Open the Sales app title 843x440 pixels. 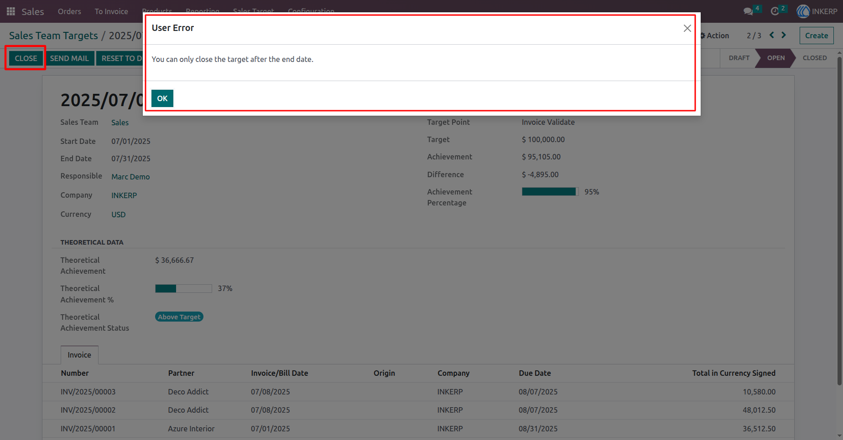(33, 11)
